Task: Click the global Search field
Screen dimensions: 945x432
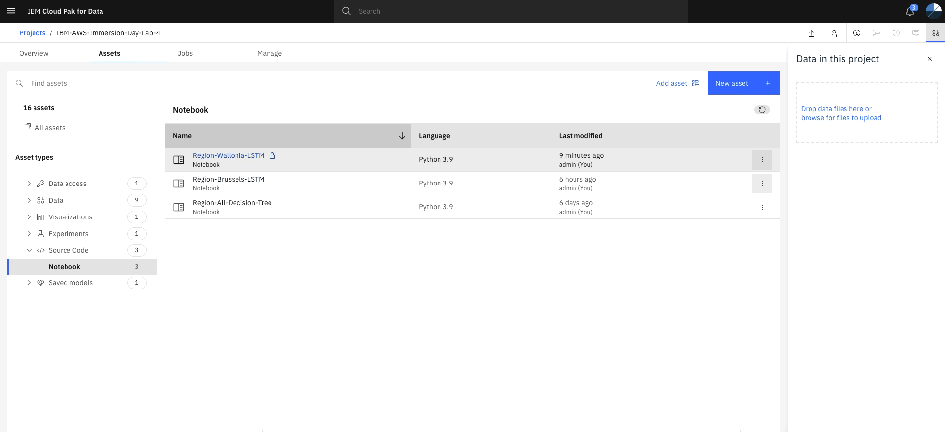Action: (511, 11)
